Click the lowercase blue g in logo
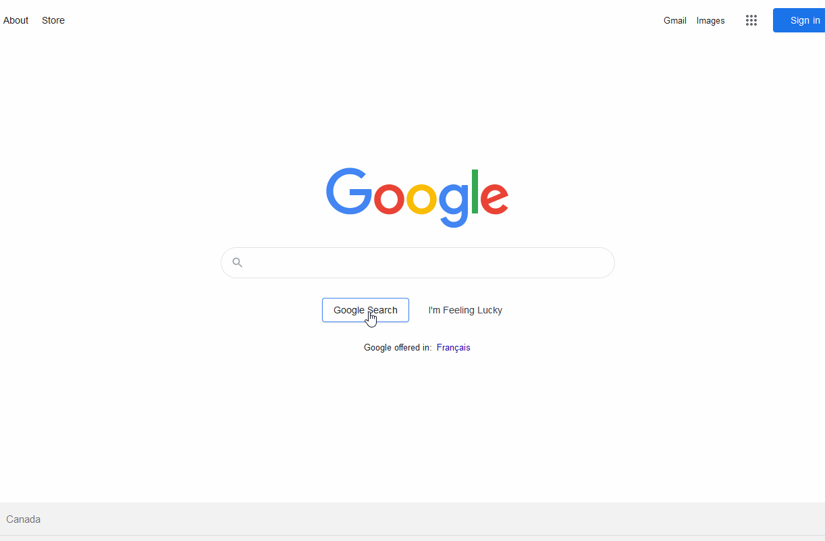The width and height of the screenshot is (825, 541). pyautogui.click(x=454, y=205)
